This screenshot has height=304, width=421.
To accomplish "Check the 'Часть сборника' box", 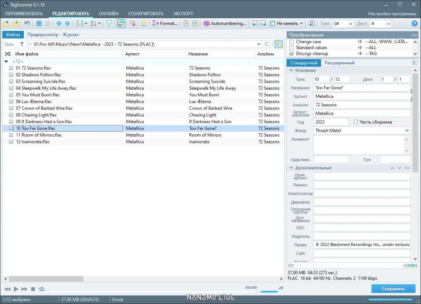I will click(356, 122).
